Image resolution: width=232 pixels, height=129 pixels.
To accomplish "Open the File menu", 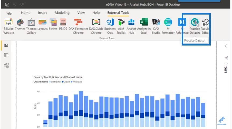I will (x=9, y=13).
